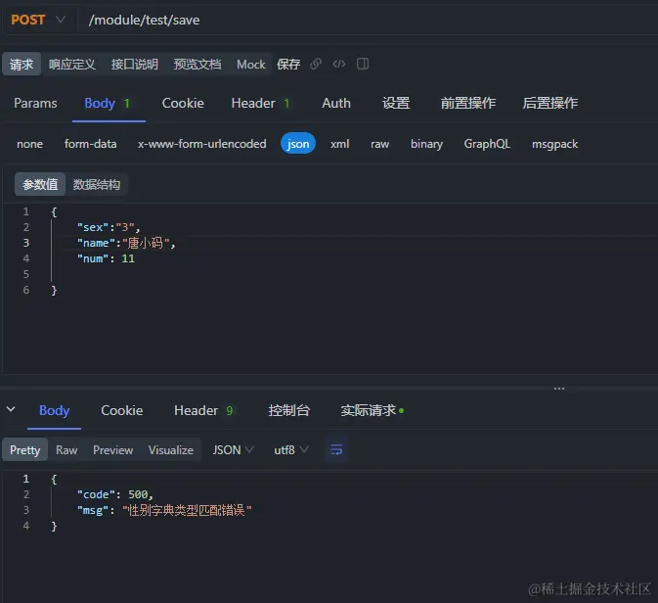658x603 pixels.
Task: Switch response view to Preview
Action: click(112, 450)
